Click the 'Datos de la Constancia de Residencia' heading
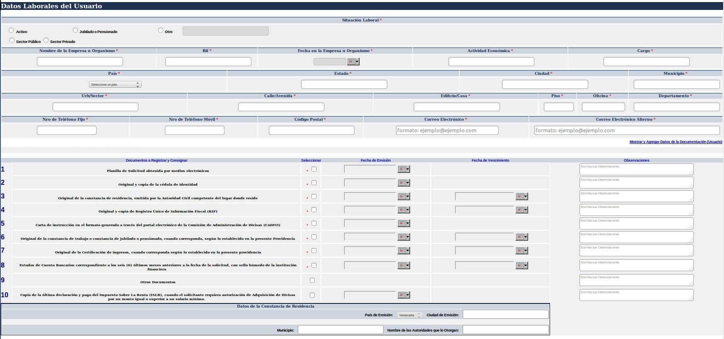Image resolution: width=724 pixels, height=339 pixels. point(275,306)
